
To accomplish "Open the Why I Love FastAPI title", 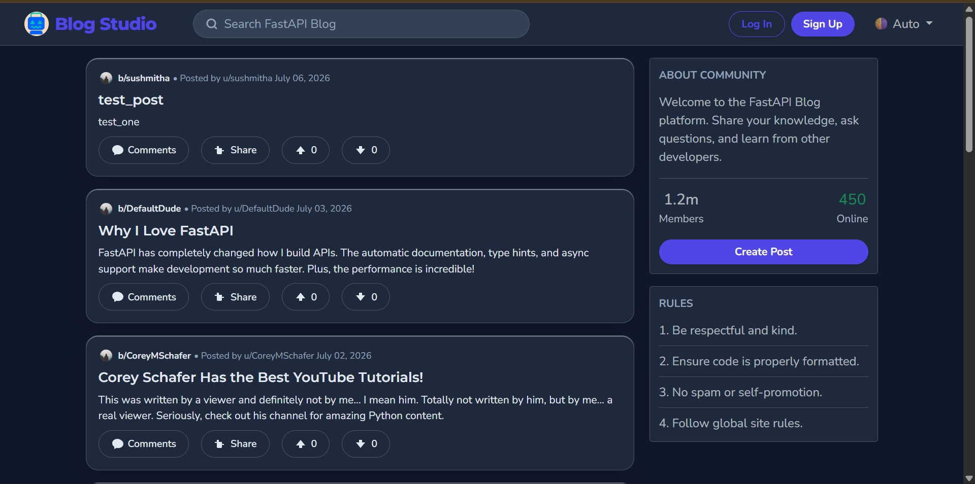I will 166,231.
